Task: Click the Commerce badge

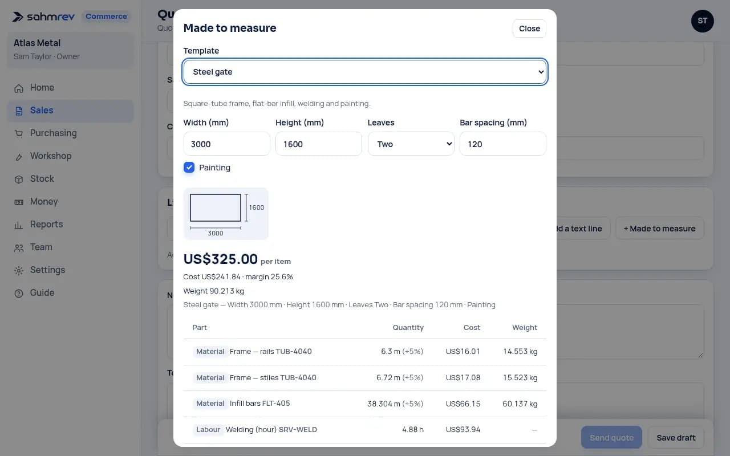Action: (x=106, y=17)
